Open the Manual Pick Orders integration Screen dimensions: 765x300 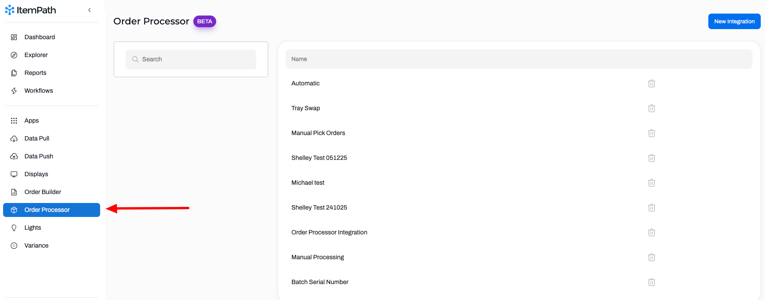[x=318, y=133]
